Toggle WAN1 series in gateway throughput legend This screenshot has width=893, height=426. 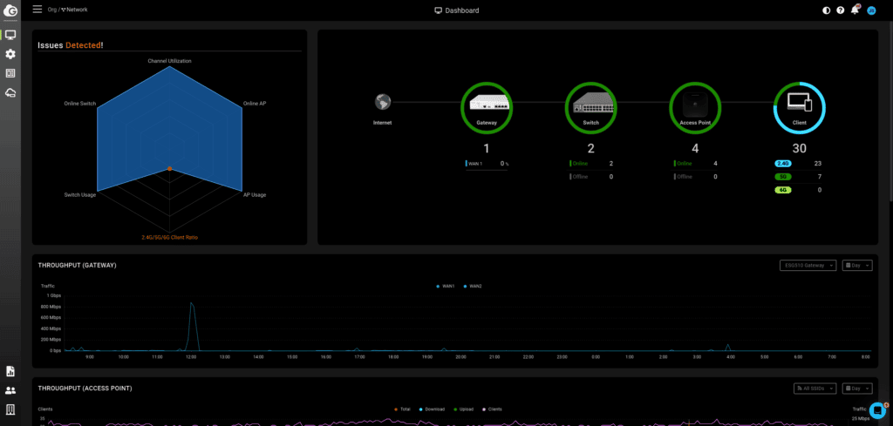point(445,286)
